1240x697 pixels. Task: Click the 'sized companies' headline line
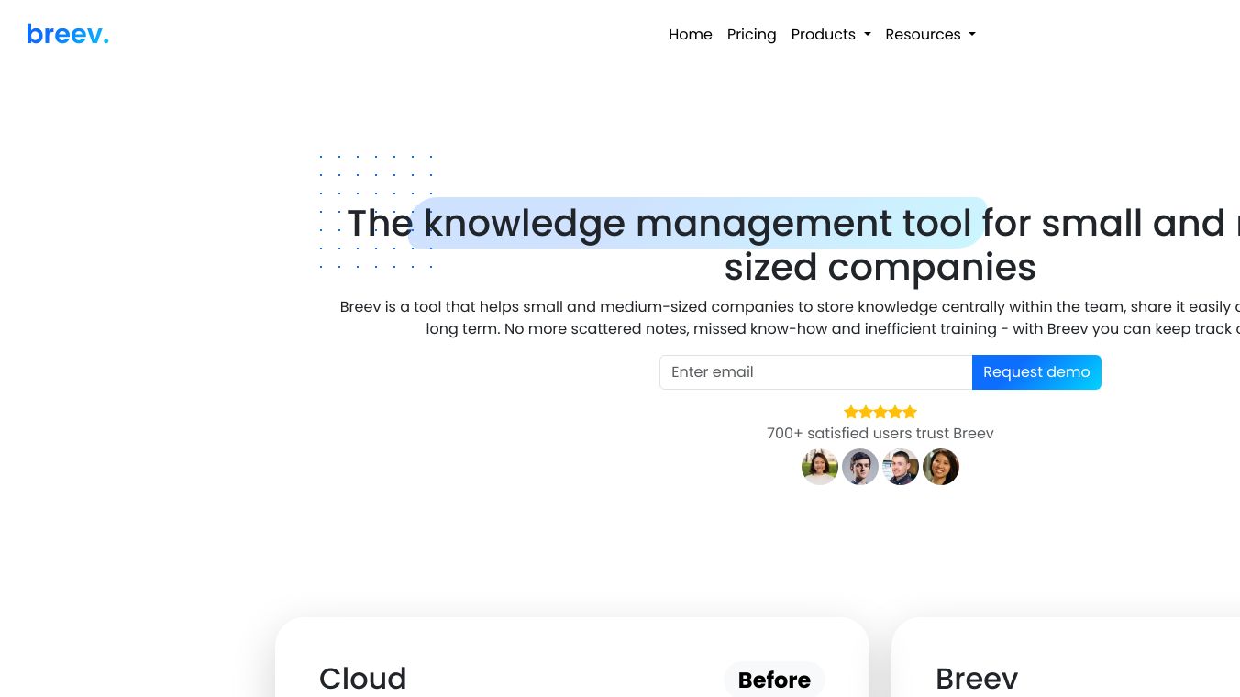[880, 267]
